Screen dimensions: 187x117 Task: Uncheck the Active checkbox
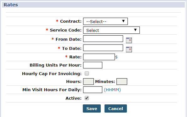(87, 98)
